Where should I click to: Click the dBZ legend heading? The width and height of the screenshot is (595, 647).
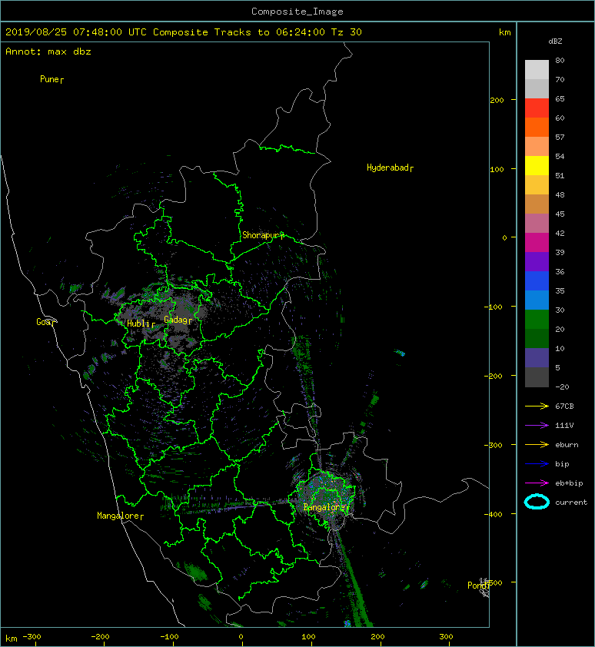555,41
